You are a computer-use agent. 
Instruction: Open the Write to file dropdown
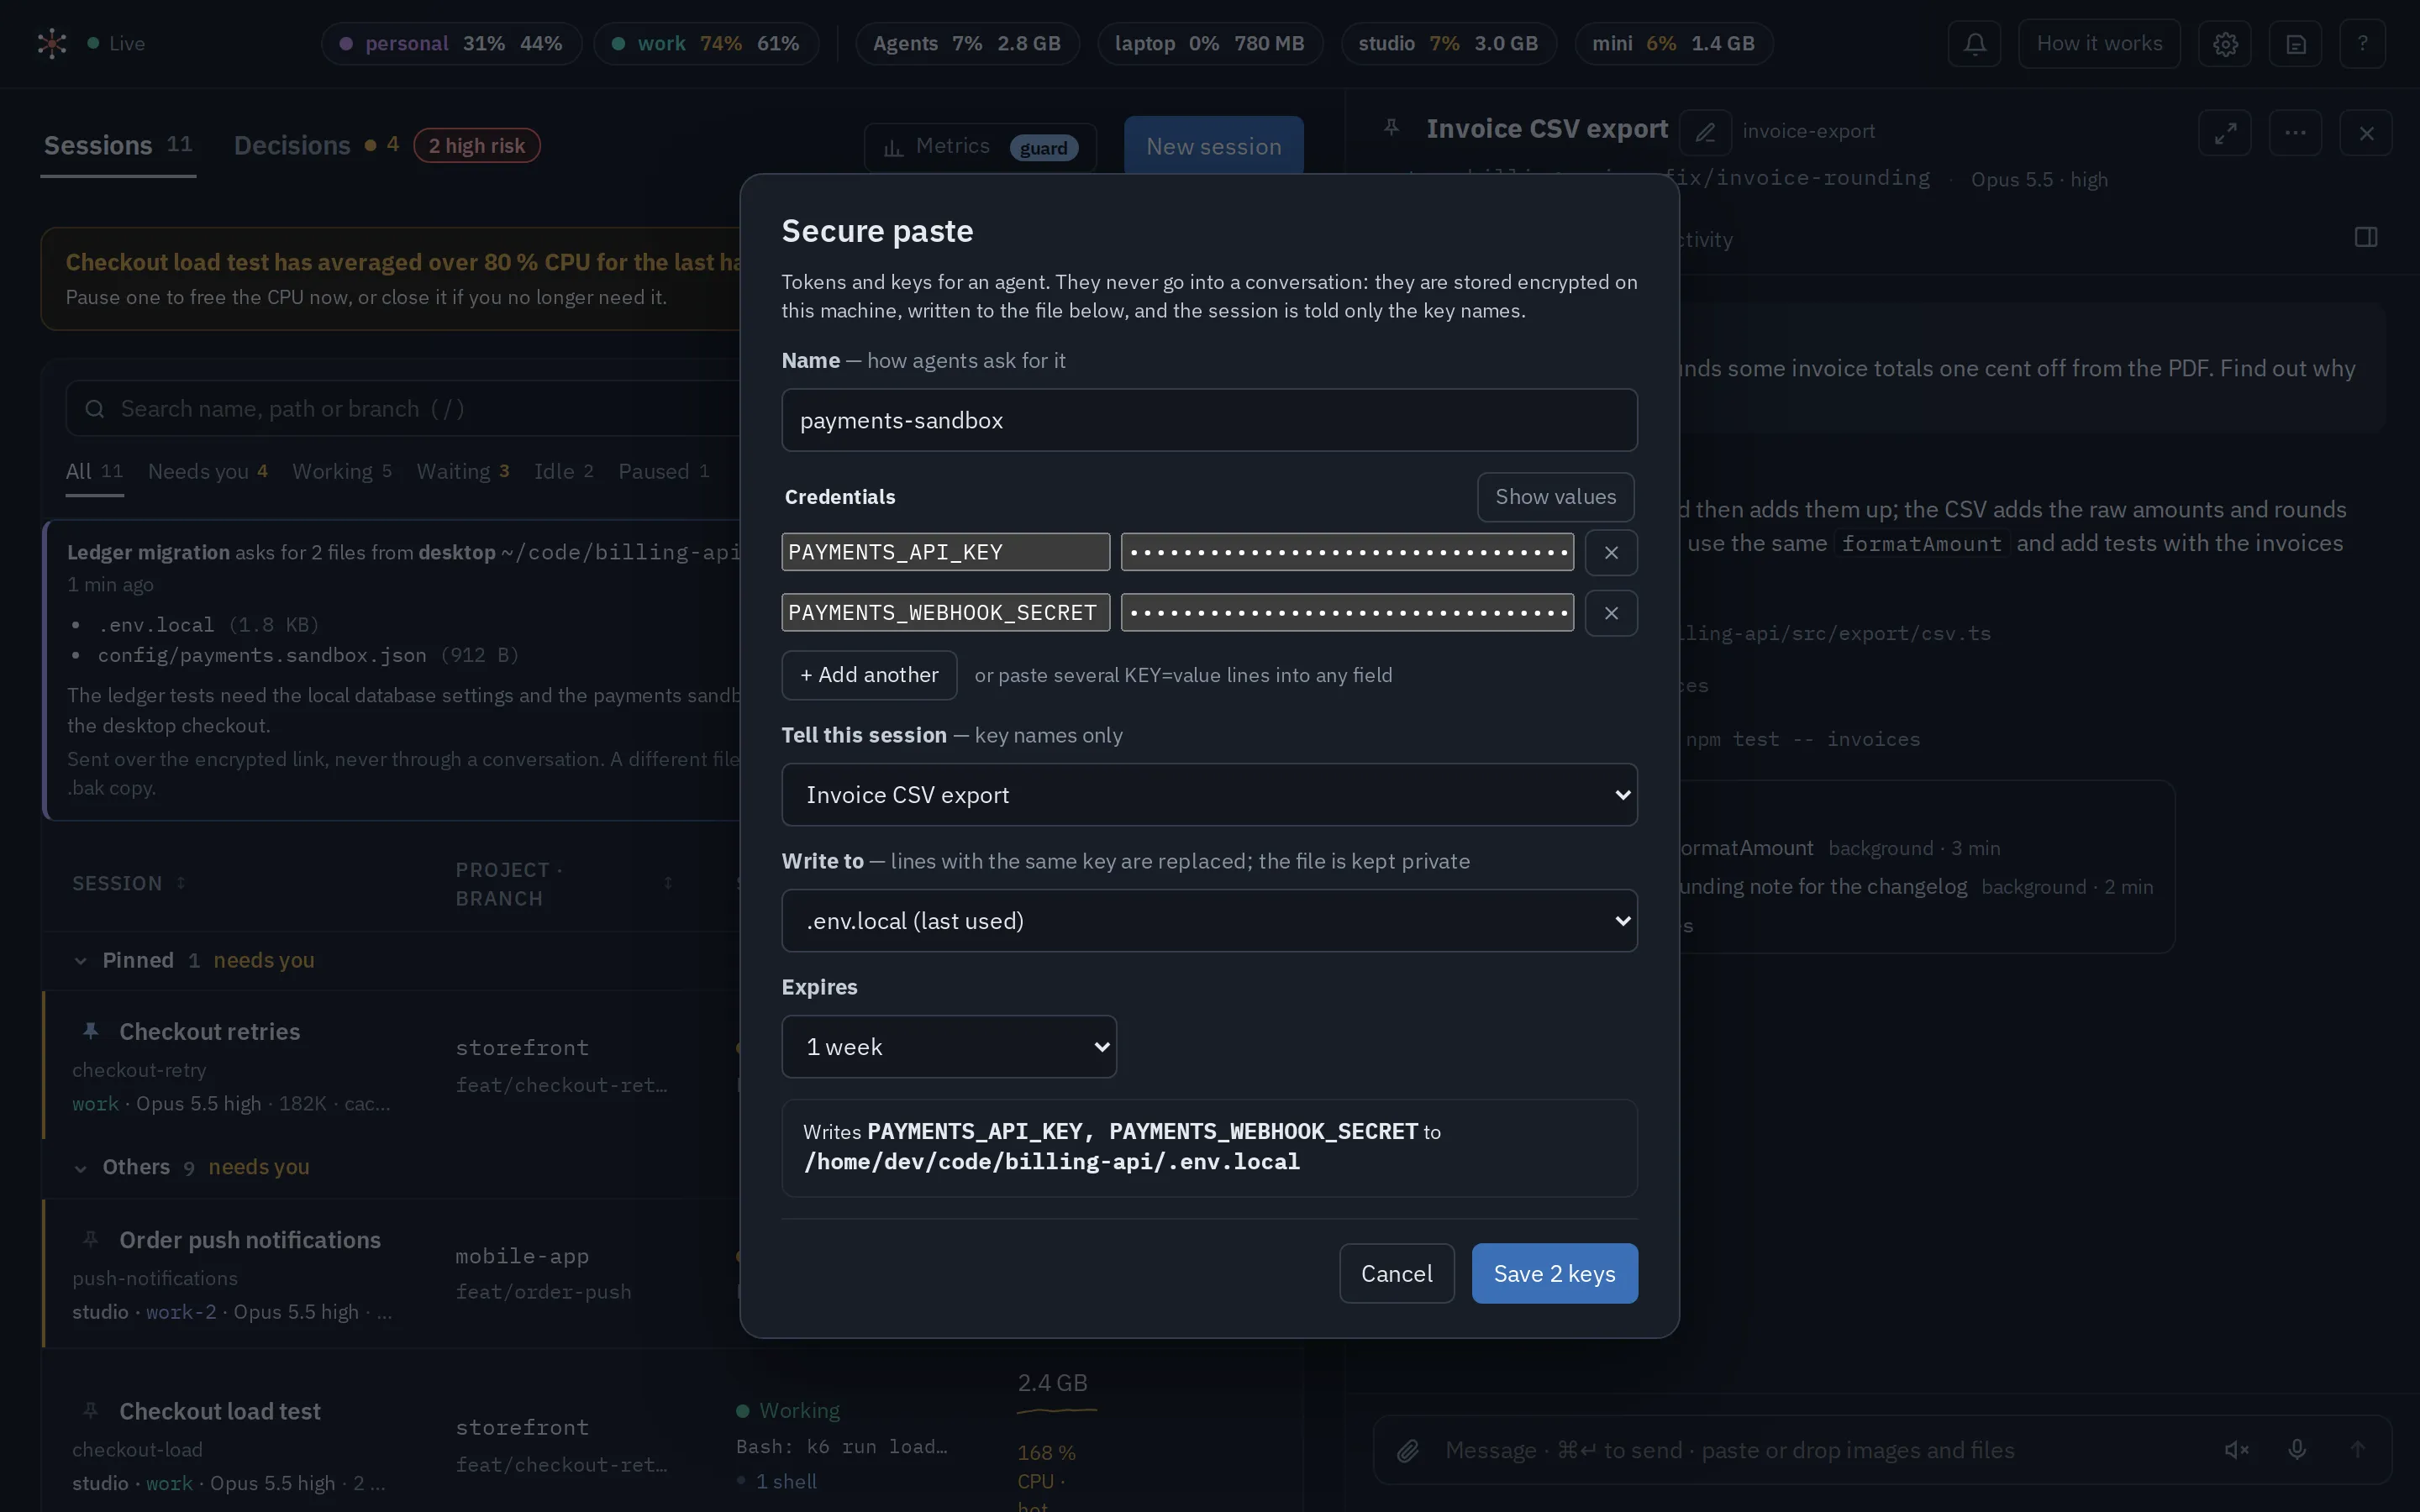[1209, 921]
